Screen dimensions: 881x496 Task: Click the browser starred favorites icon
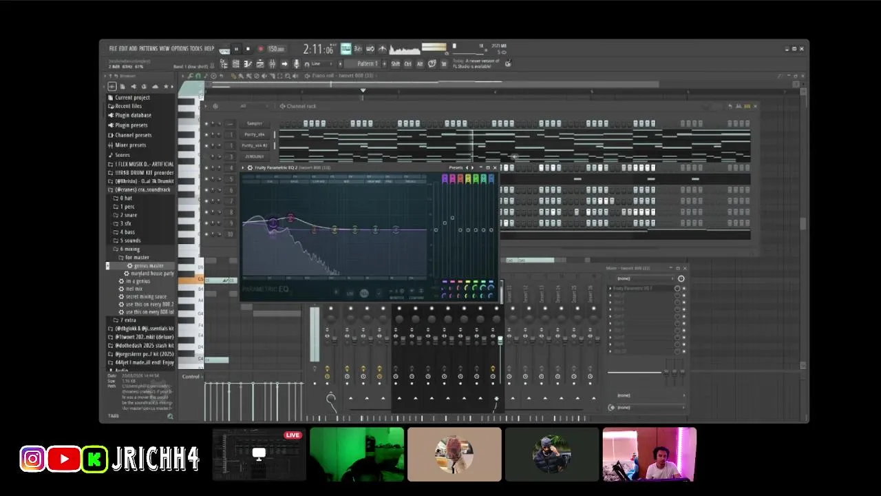pyautogui.click(x=166, y=87)
